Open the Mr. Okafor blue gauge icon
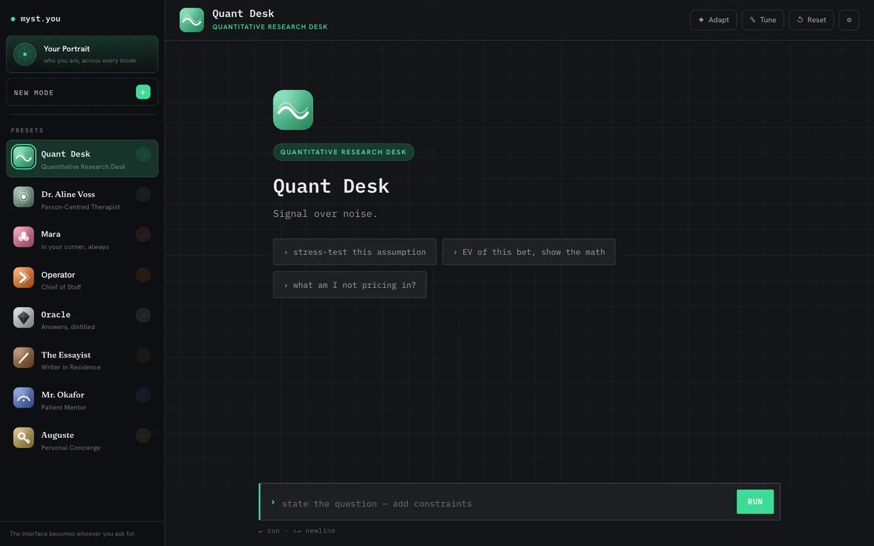This screenshot has height=546, width=874. 23,397
